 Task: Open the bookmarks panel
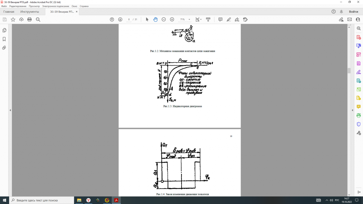(4, 39)
